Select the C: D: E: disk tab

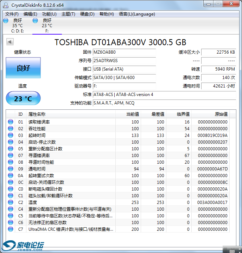(x=18, y=26)
